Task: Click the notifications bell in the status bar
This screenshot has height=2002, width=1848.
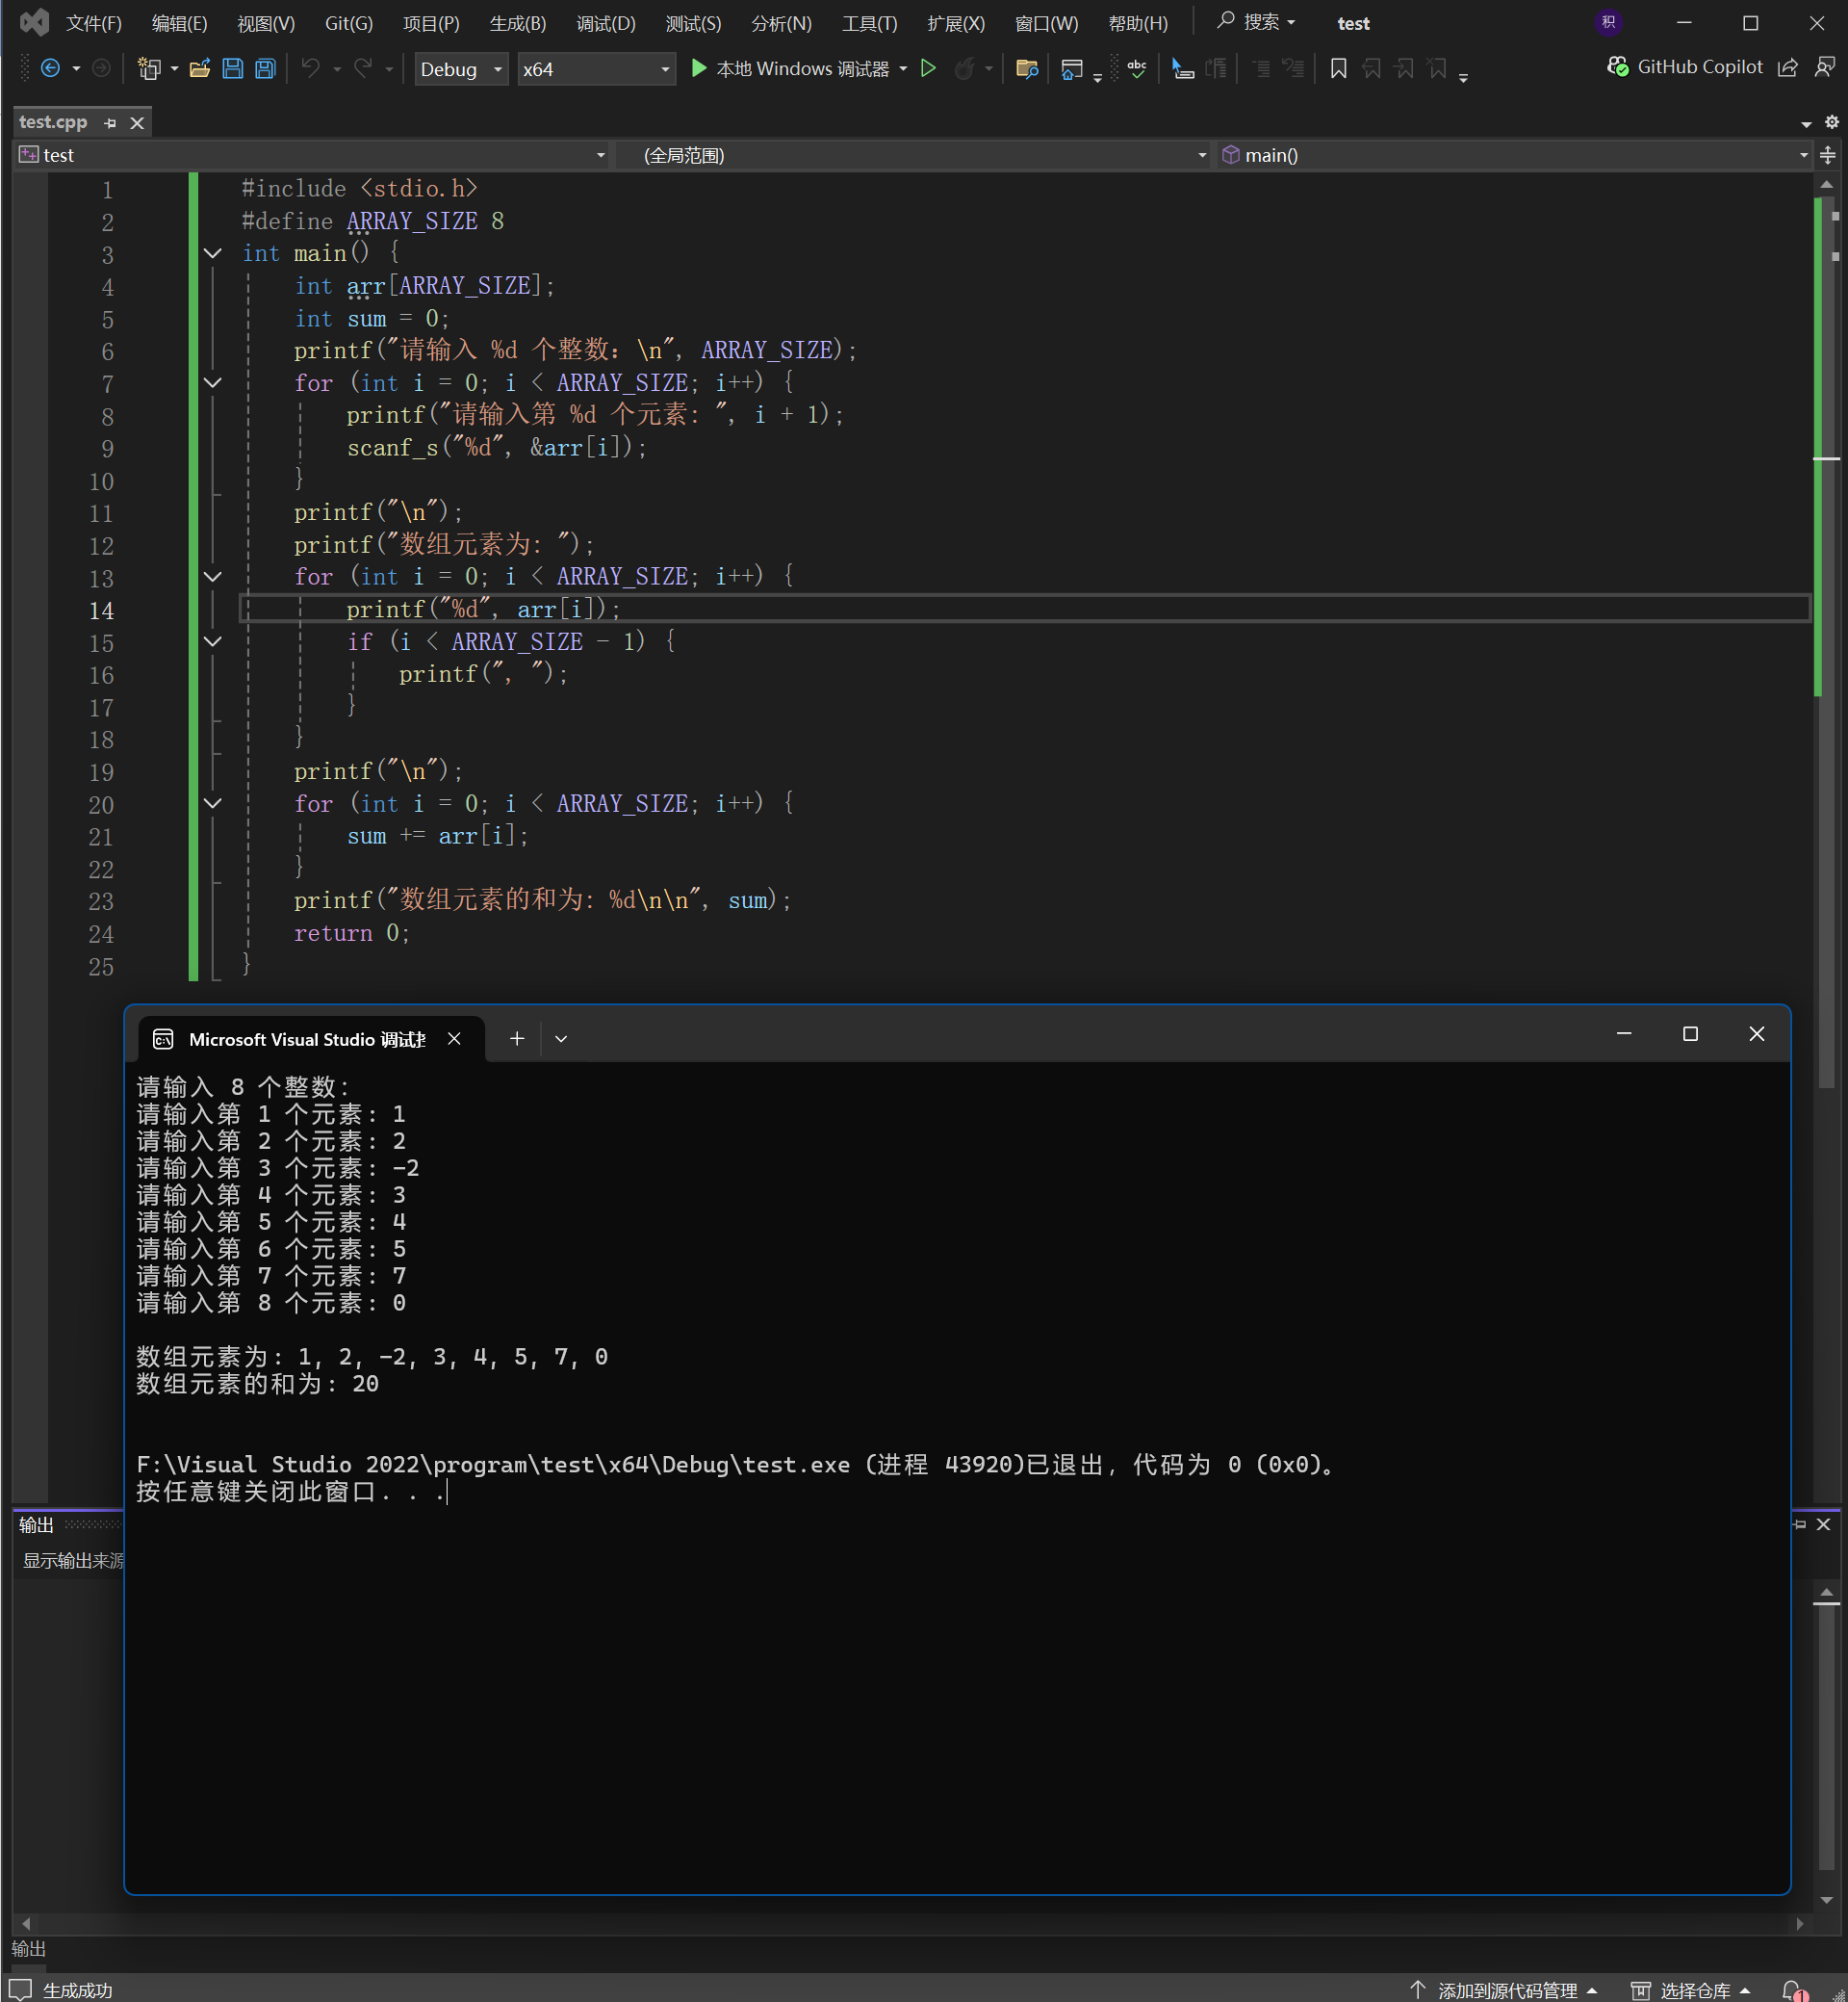Action: coord(1793,1989)
